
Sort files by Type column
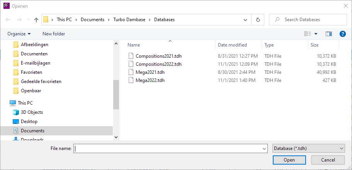click(269, 45)
